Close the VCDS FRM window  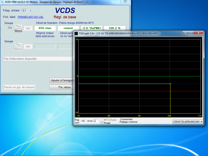point(125,1)
